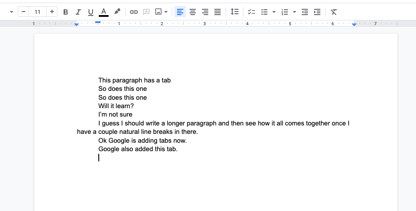
Task: Insert a link using the chain icon
Action: coord(134,12)
